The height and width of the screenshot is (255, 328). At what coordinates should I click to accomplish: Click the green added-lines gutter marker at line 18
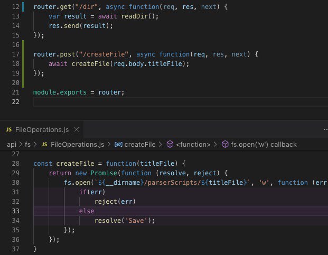pos(23,64)
